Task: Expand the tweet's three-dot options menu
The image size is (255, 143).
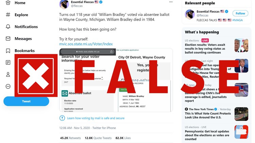Action: pos(171,2)
